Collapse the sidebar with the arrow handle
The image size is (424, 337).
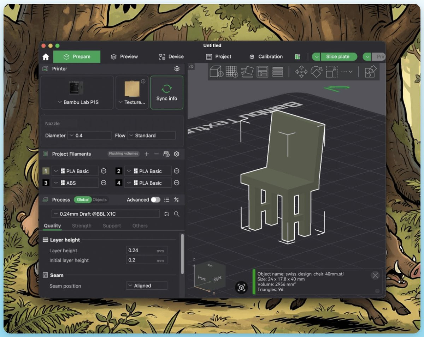191,66
